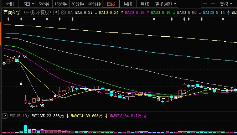Click the (日线,不复权) chart label

pyautogui.click(x=37, y=12)
